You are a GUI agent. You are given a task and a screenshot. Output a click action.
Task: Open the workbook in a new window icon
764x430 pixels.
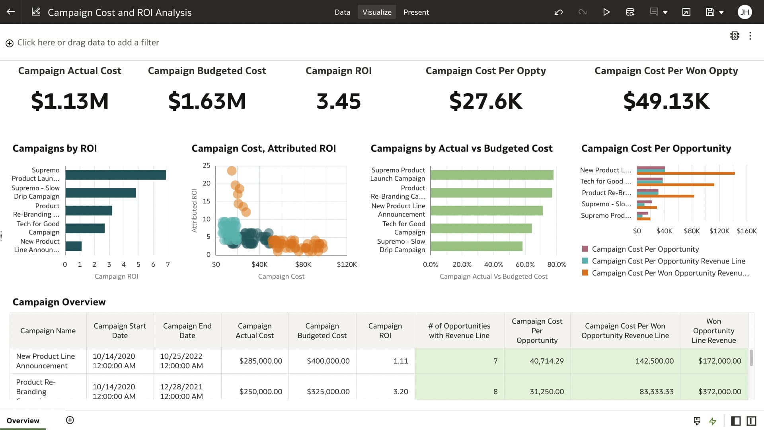686,12
